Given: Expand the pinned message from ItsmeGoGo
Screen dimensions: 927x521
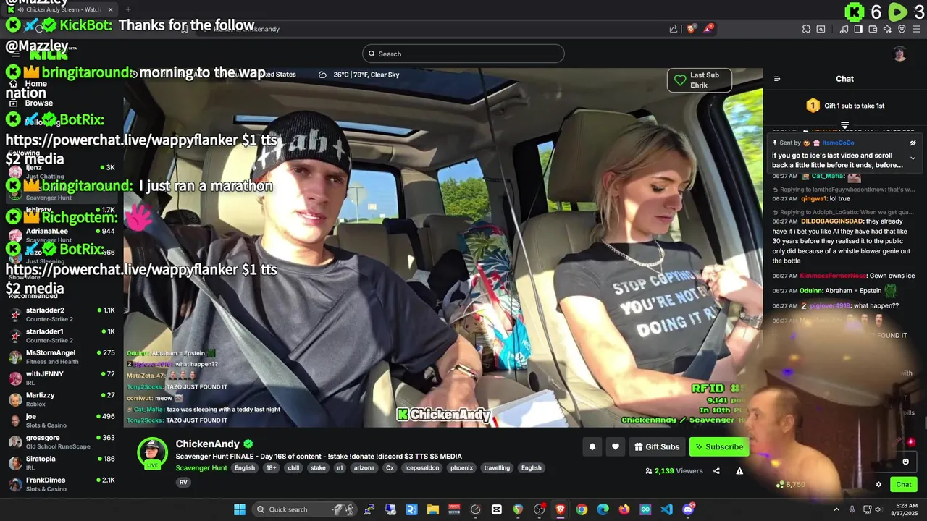Looking at the screenshot, I should (913, 158).
